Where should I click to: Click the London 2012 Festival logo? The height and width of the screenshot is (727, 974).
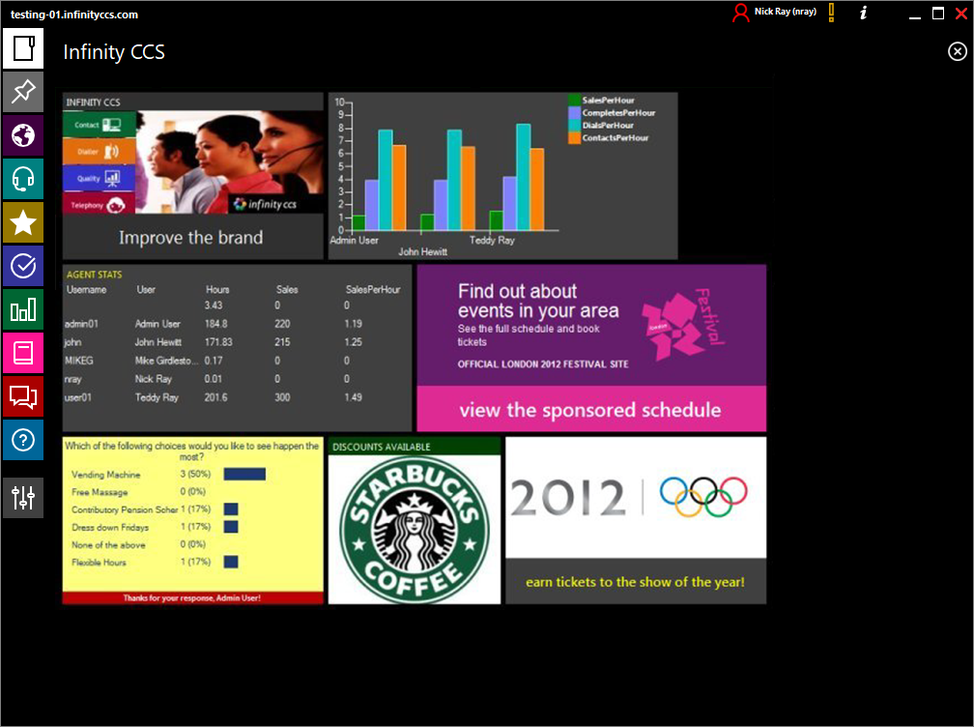pyautogui.click(x=682, y=325)
